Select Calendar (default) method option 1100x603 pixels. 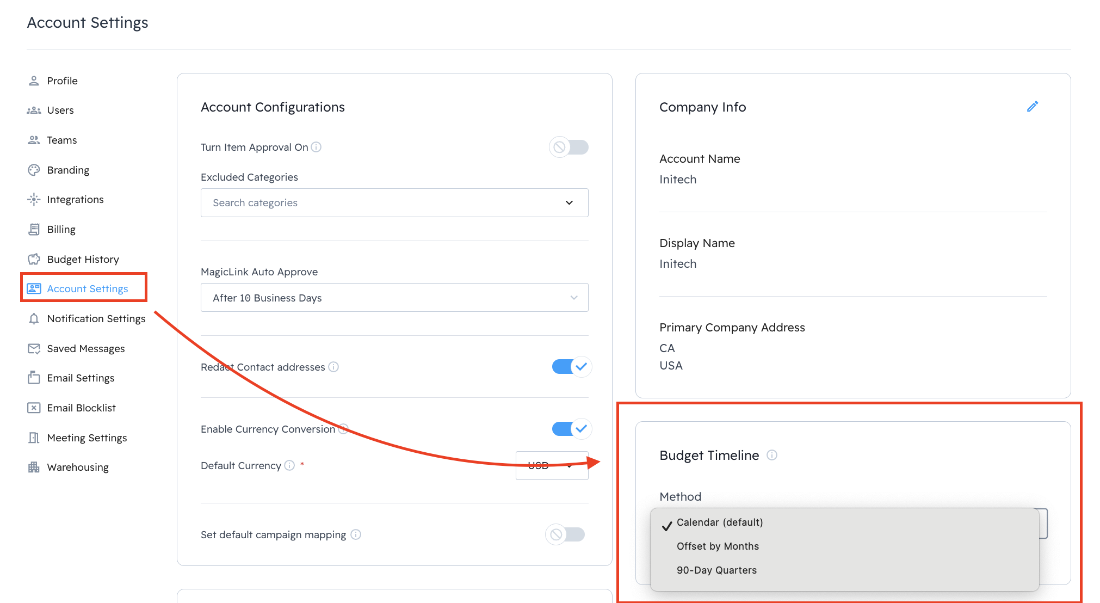[719, 522]
